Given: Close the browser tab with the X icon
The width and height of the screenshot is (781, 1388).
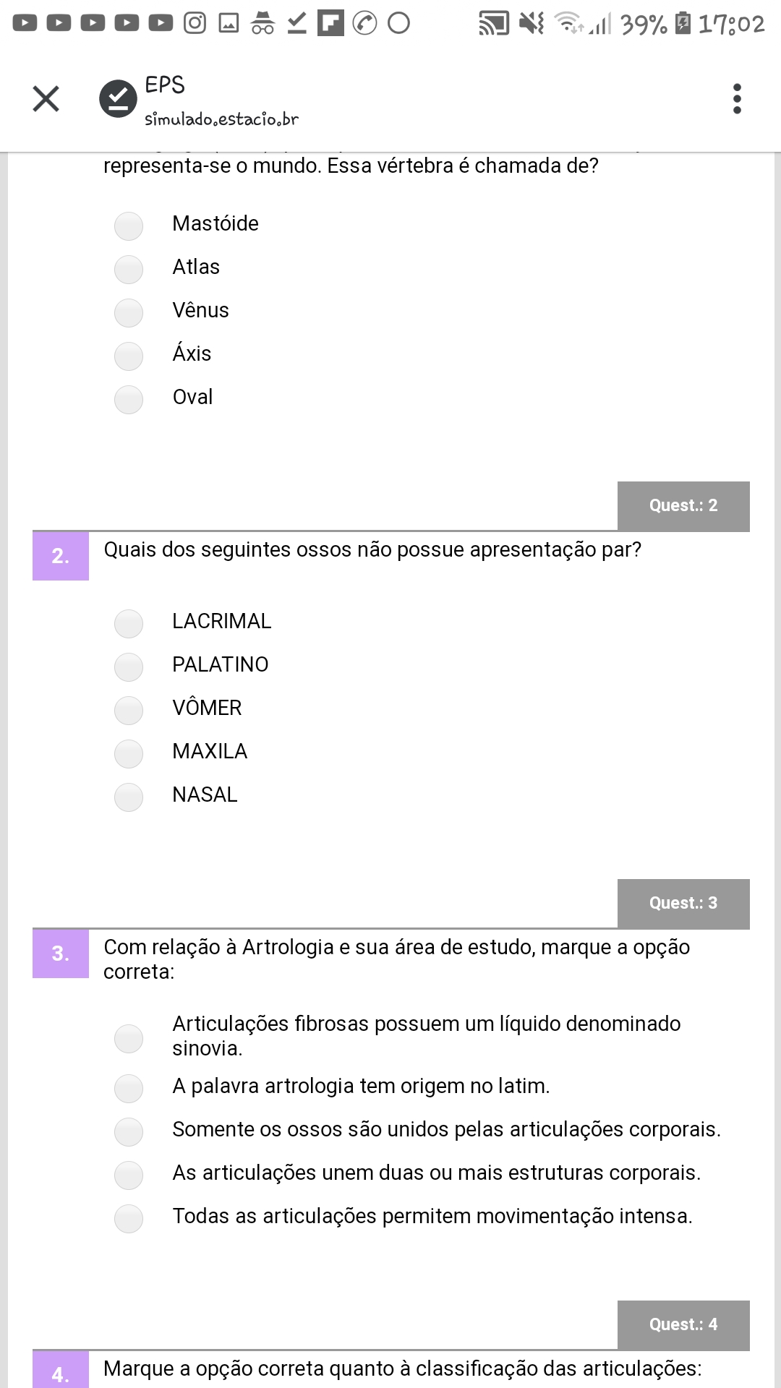Looking at the screenshot, I should pos(46,99).
